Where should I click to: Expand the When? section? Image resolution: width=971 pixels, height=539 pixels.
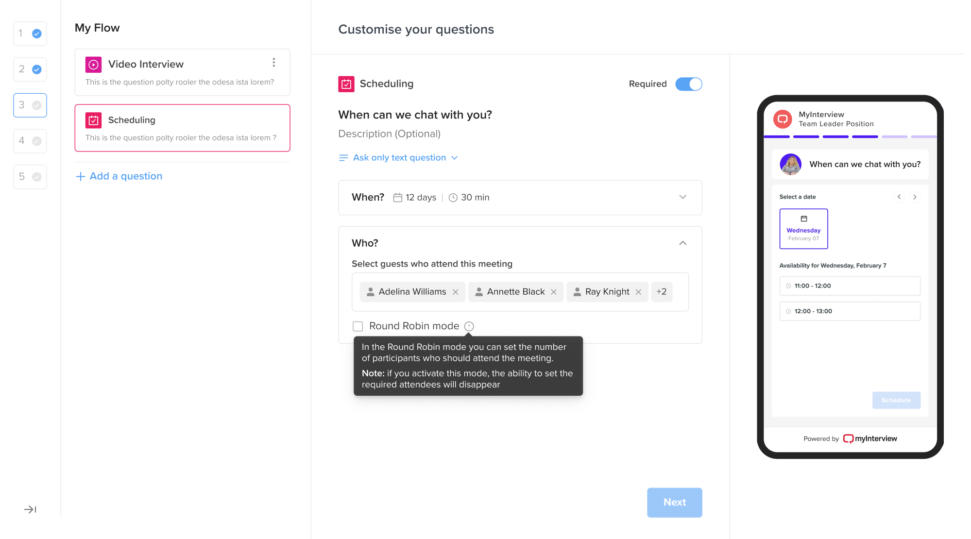tap(682, 197)
